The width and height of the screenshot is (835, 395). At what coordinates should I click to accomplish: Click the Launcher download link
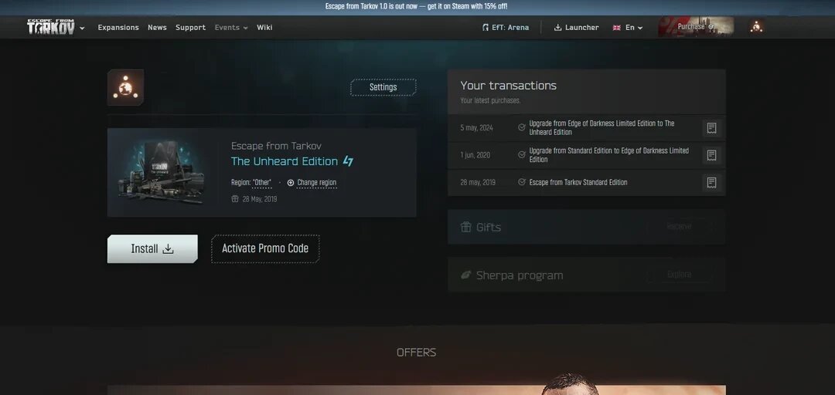(576, 28)
